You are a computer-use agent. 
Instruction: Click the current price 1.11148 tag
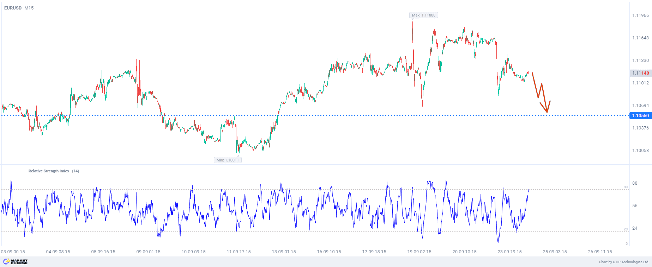click(640, 73)
